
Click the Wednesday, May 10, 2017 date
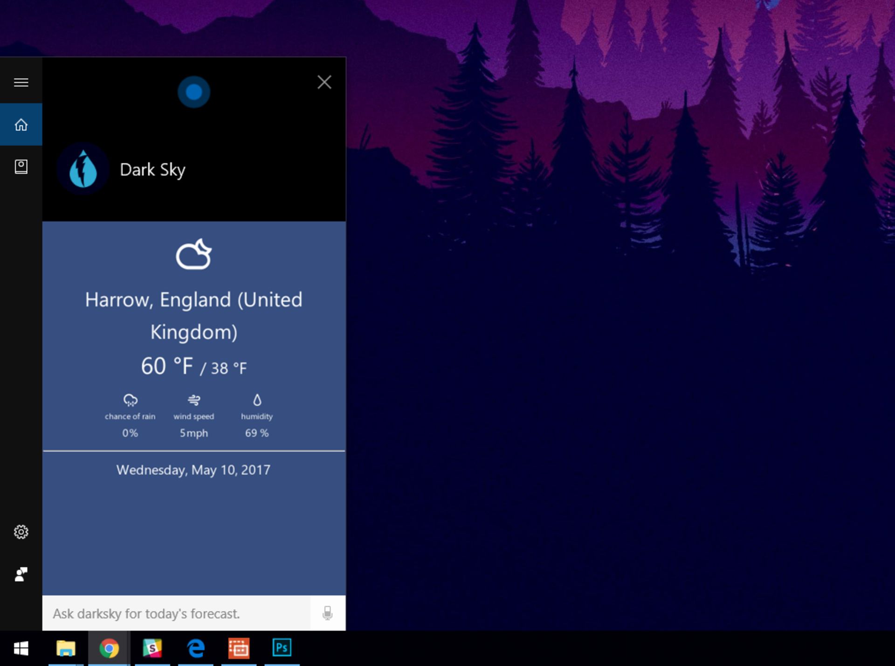(x=193, y=470)
